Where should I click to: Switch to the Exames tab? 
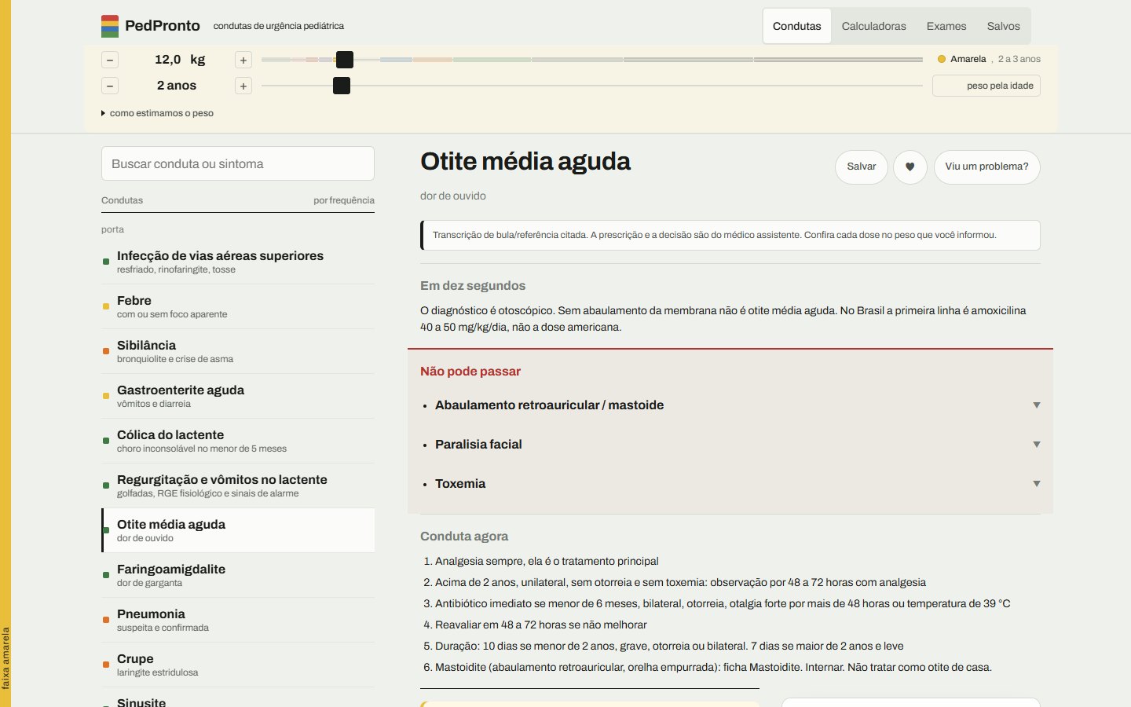[x=946, y=26]
